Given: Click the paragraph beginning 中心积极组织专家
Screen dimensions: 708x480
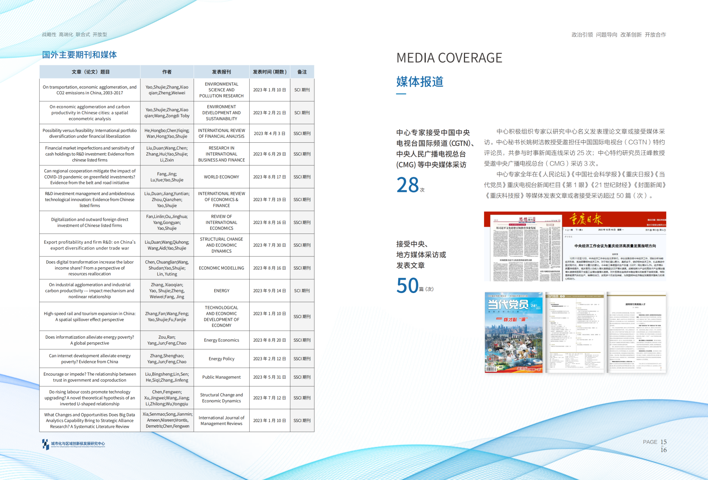Looking at the screenshot, I should [575, 148].
